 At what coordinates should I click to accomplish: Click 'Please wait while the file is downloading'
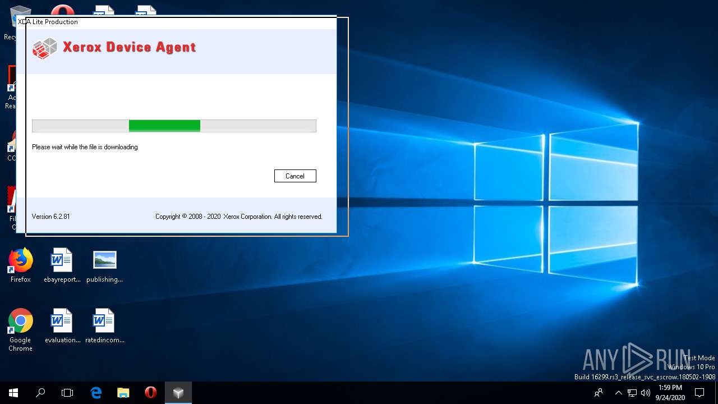point(85,147)
